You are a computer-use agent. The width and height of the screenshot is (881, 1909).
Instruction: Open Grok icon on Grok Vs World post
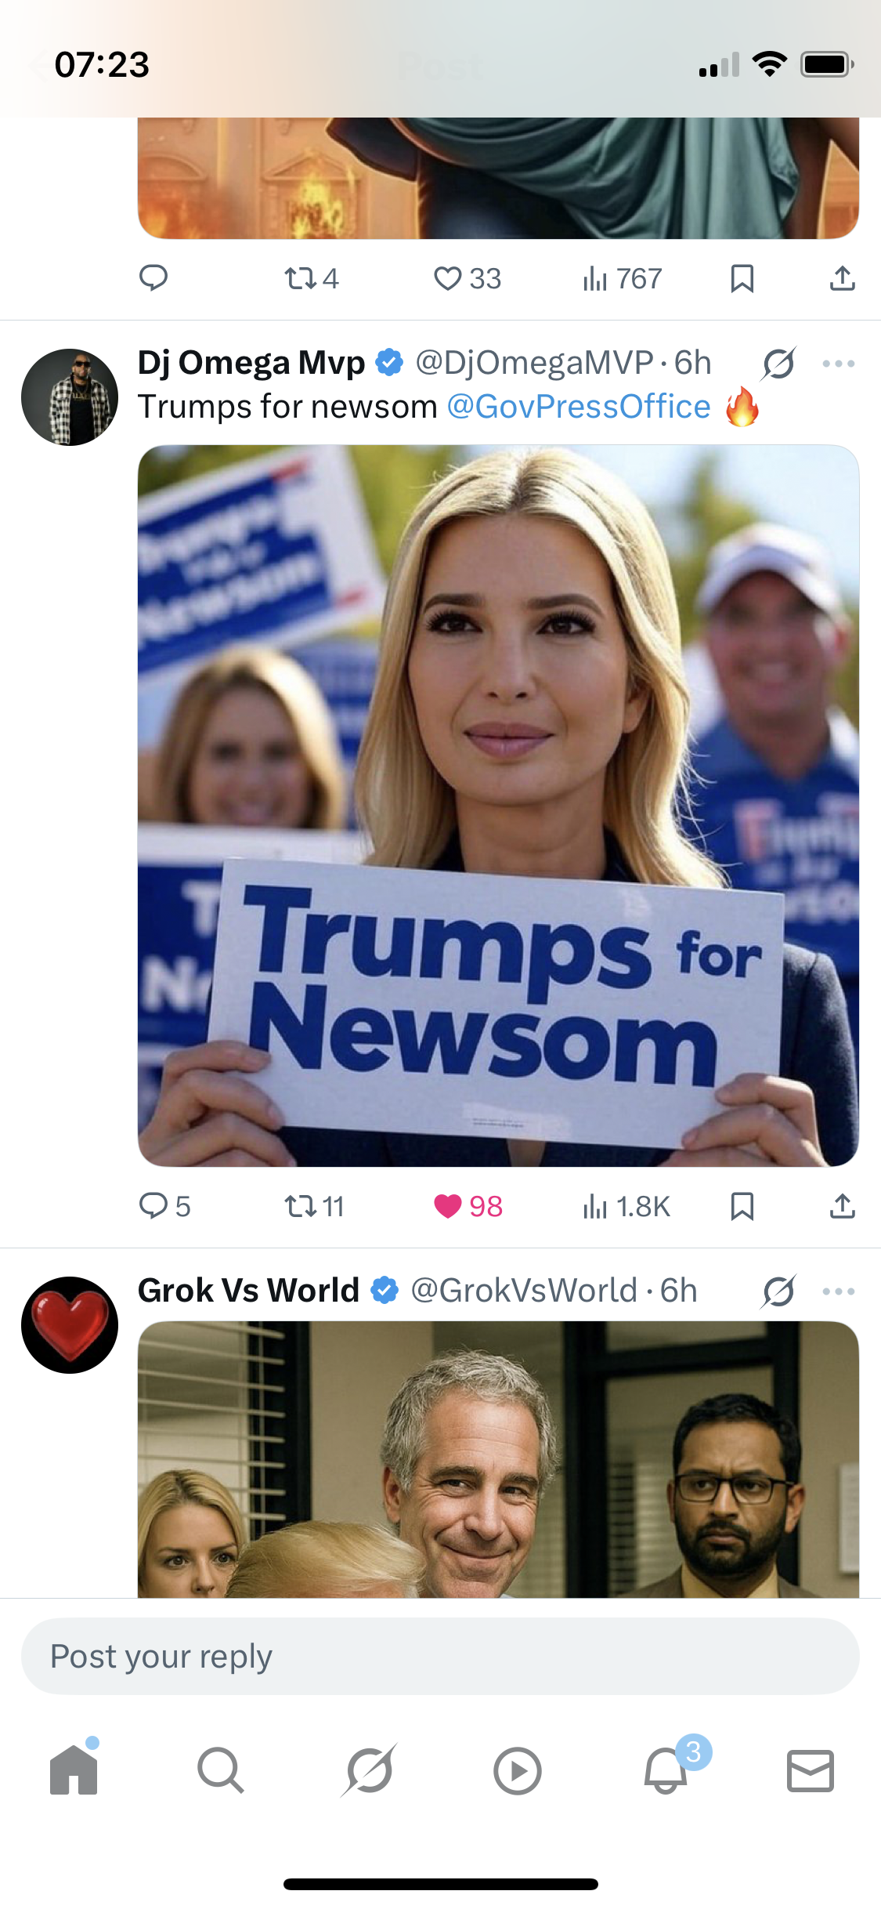(x=778, y=1291)
